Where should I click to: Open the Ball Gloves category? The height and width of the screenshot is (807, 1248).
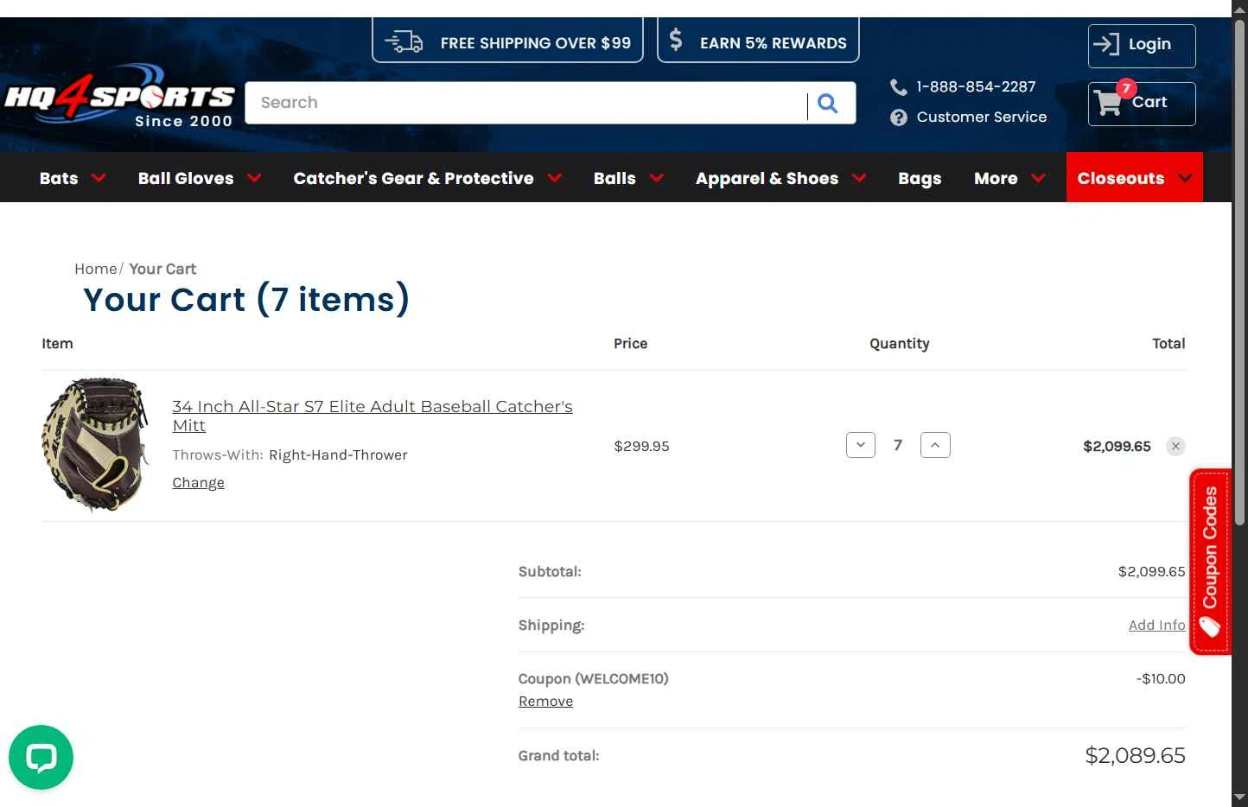pyautogui.click(x=186, y=178)
